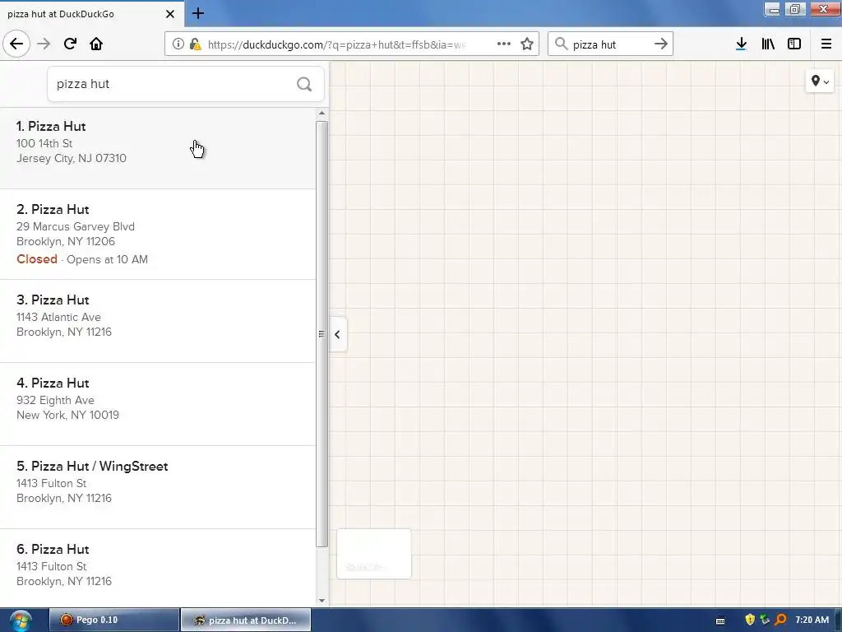Click address "932 Eighth Ave"
Image resolution: width=842 pixels, height=632 pixels.
coord(55,401)
